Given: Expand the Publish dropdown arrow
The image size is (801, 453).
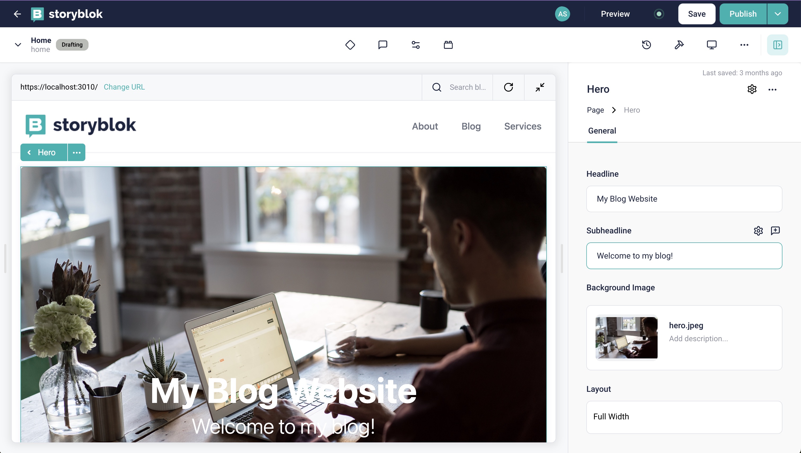Looking at the screenshot, I should [x=777, y=14].
